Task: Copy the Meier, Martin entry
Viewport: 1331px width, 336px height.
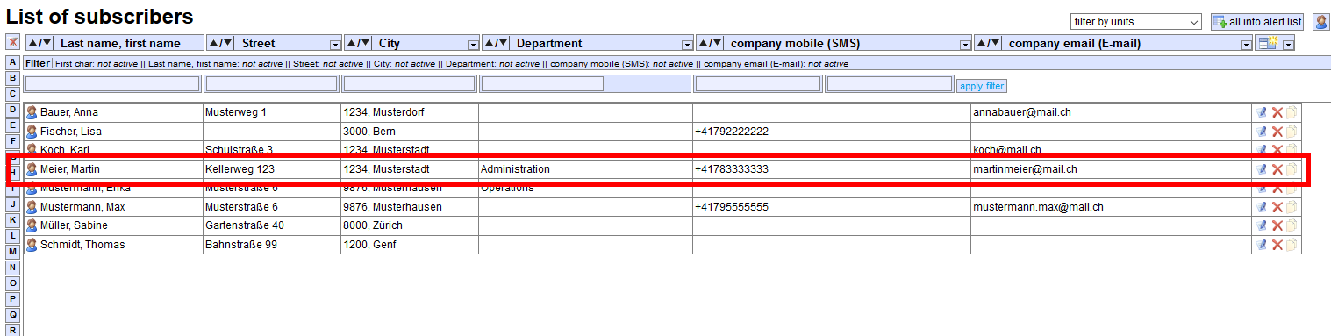Action: coord(1292,169)
